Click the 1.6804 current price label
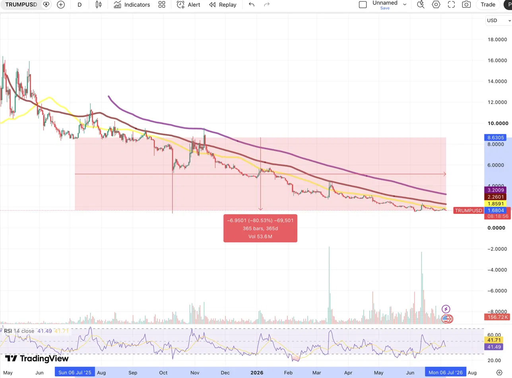 coord(495,210)
